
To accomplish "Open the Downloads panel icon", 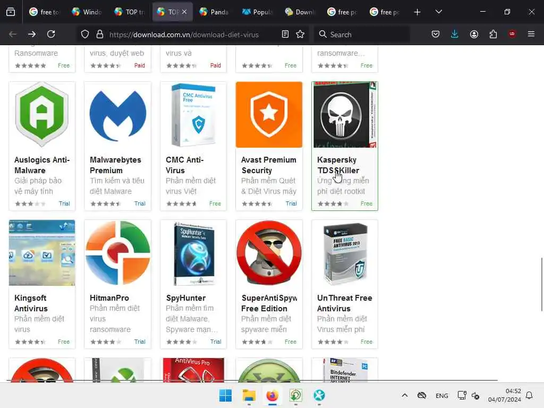I will (x=455, y=34).
